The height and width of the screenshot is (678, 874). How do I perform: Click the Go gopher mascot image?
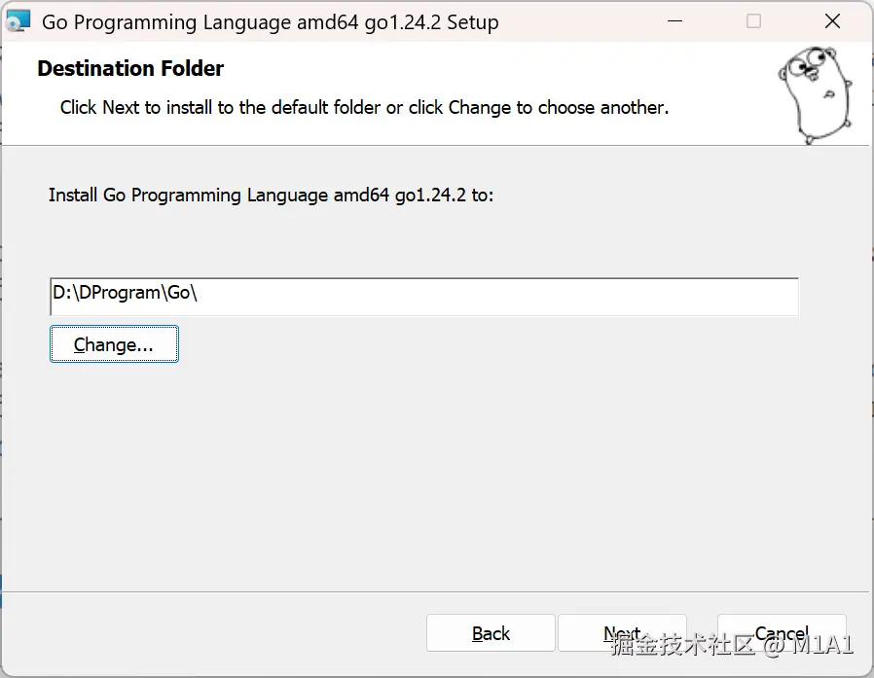(x=816, y=95)
